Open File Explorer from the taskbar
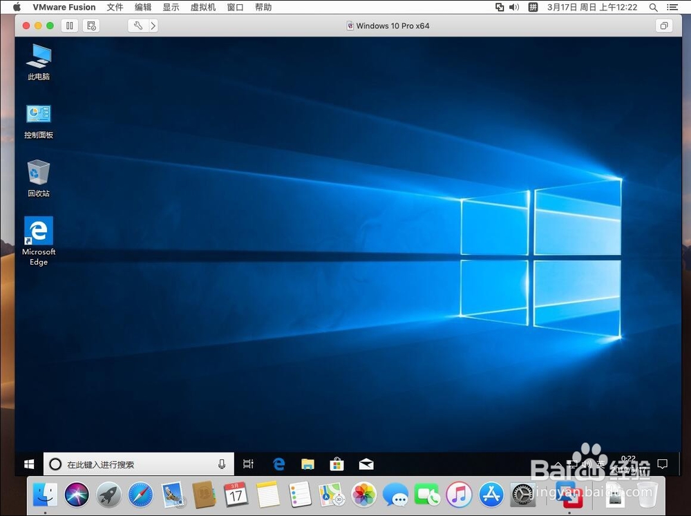Viewport: 691px width, 516px height. pos(307,464)
